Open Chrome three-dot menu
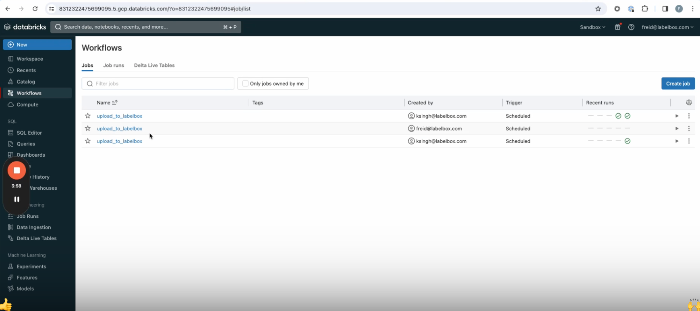 click(693, 8)
